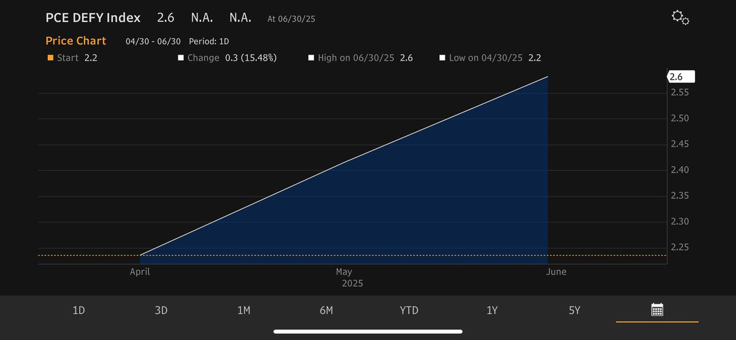
Task: Select the 1D time range
Action: [x=79, y=311]
